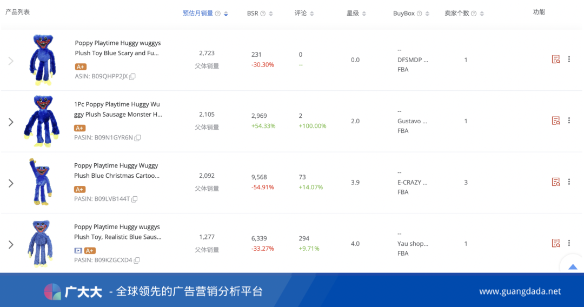Open more options menu for Yau shop row
584x307 pixels.
coord(569,243)
